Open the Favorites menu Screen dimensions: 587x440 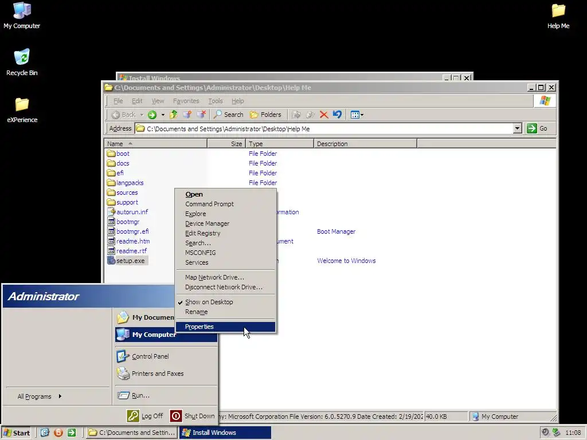[x=186, y=101]
